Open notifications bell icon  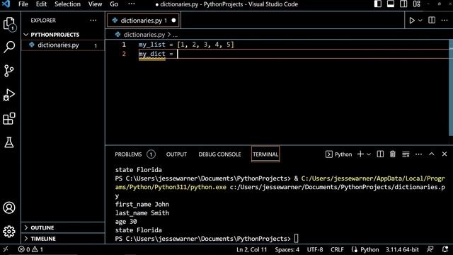[x=445, y=249]
